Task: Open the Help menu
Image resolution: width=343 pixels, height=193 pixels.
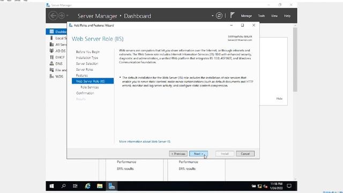Action: [x=287, y=16]
